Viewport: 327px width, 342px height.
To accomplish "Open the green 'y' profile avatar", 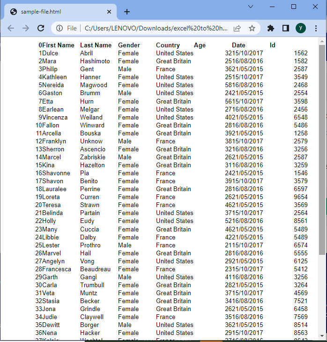I will tap(300, 28).
